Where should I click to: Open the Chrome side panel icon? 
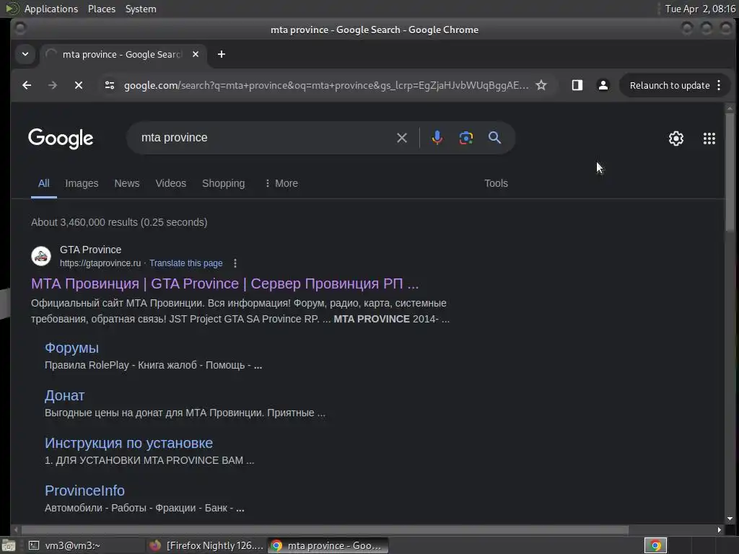(x=577, y=85)
